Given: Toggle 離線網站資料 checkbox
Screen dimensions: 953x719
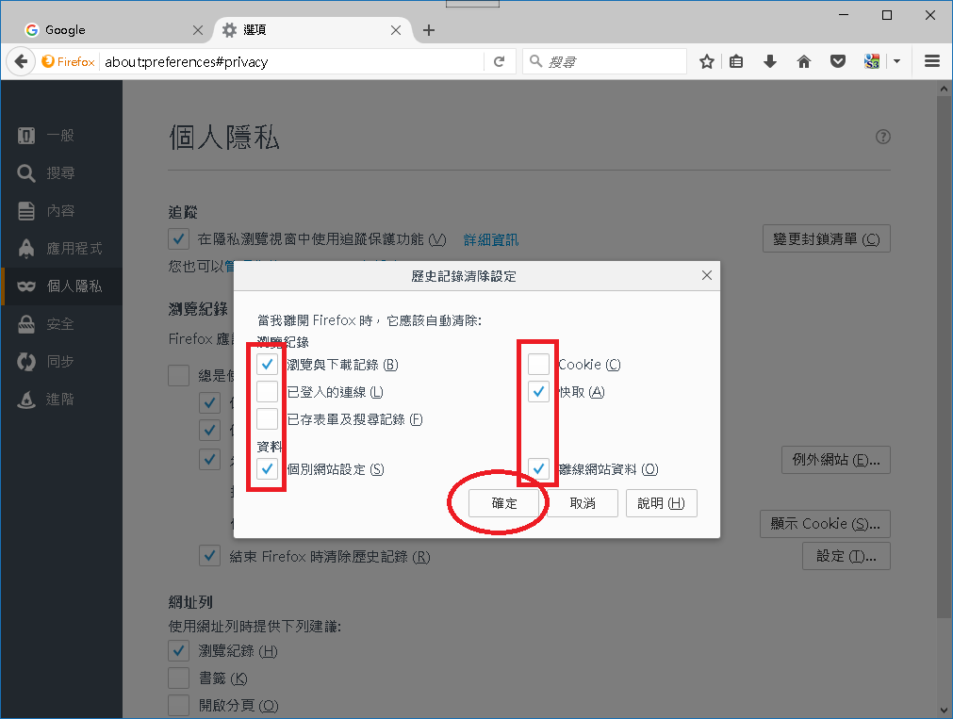Looking at the screenshot, I should (538, 469).
